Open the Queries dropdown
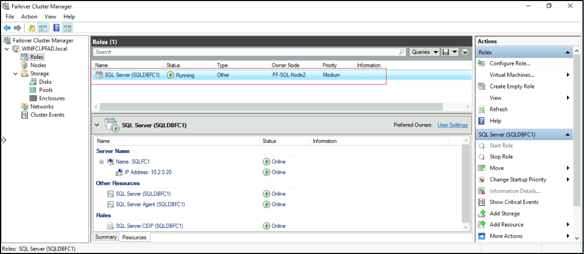Image resolution: width=584 pixels, height=254 pixels. click(x=424, y=52)
